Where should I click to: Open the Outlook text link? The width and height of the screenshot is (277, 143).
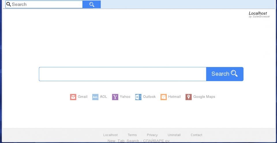(149, 97)
